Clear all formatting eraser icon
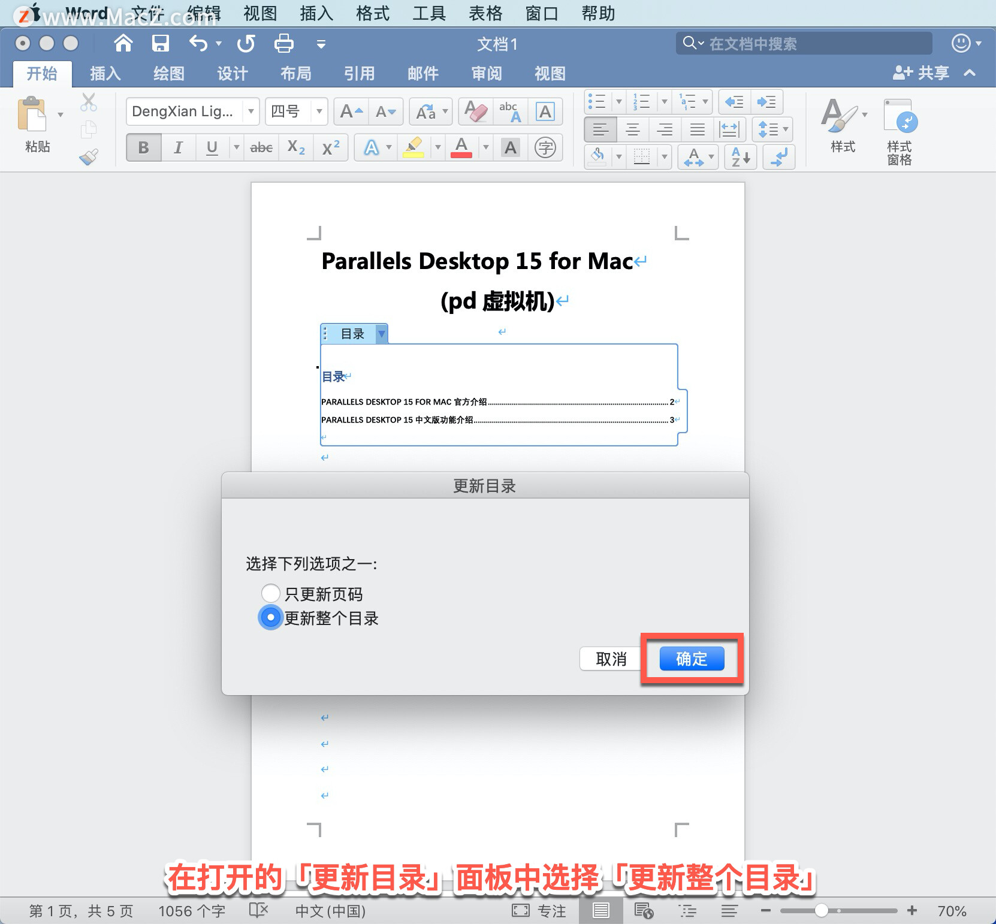This screenshot has height=924, width=996. pos(476,111)
